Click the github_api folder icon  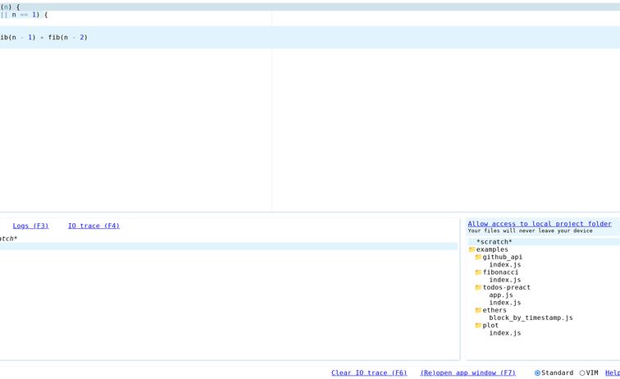click(x=478, y=258)
